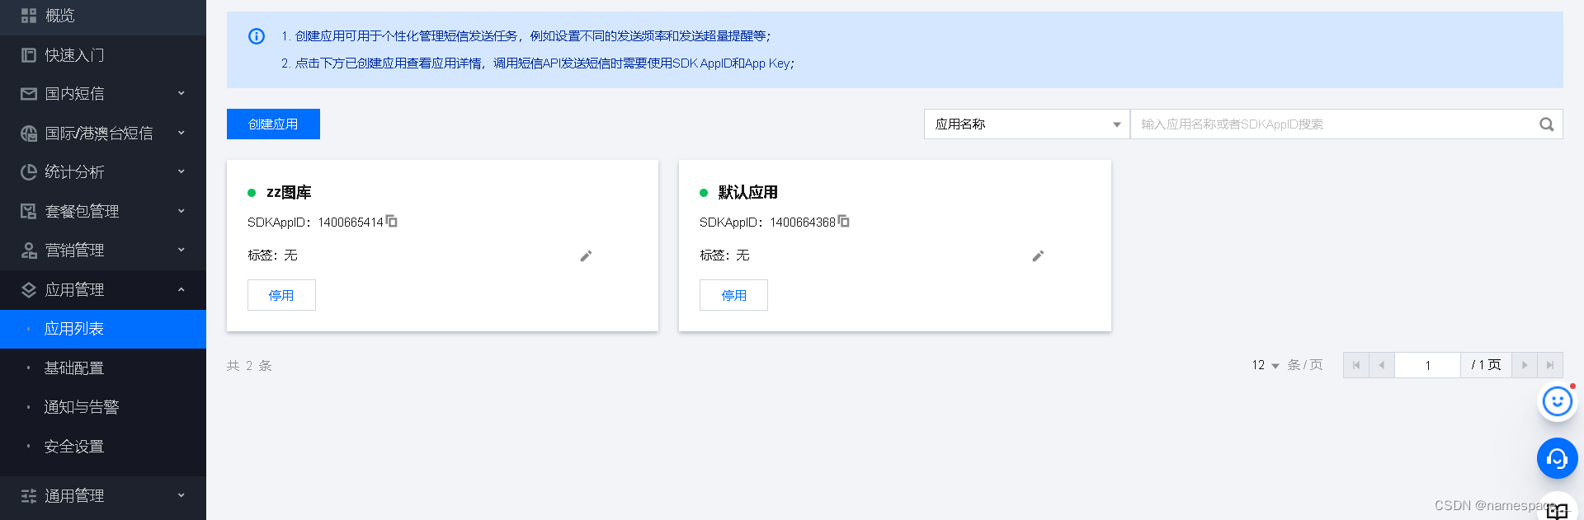Open the 应用名称 search type dropdown

(1027, 124)
